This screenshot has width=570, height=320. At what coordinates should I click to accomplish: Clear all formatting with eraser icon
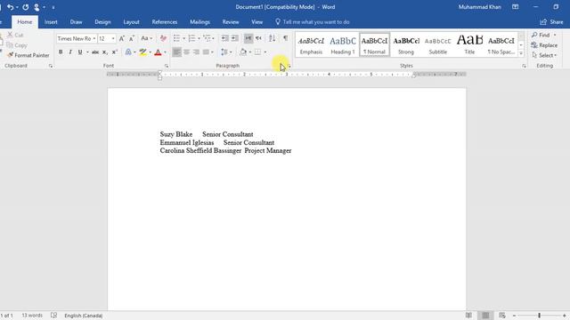[x=163, y=38]
